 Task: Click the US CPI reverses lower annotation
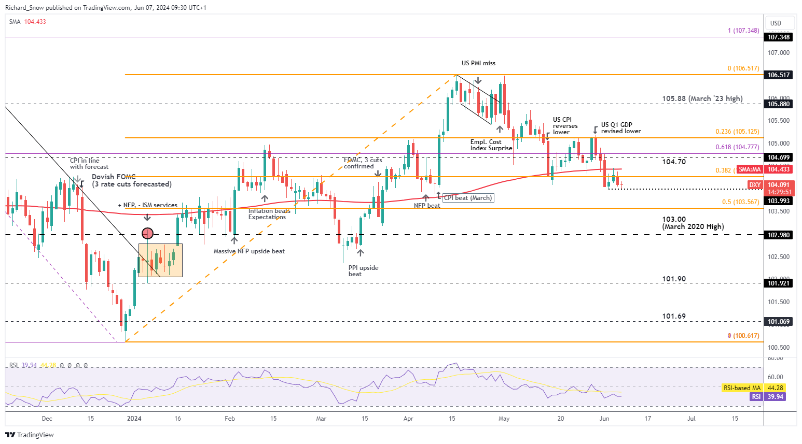pos(565,126)
